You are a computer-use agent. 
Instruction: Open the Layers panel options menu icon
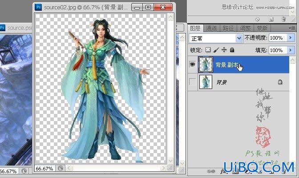292,28
